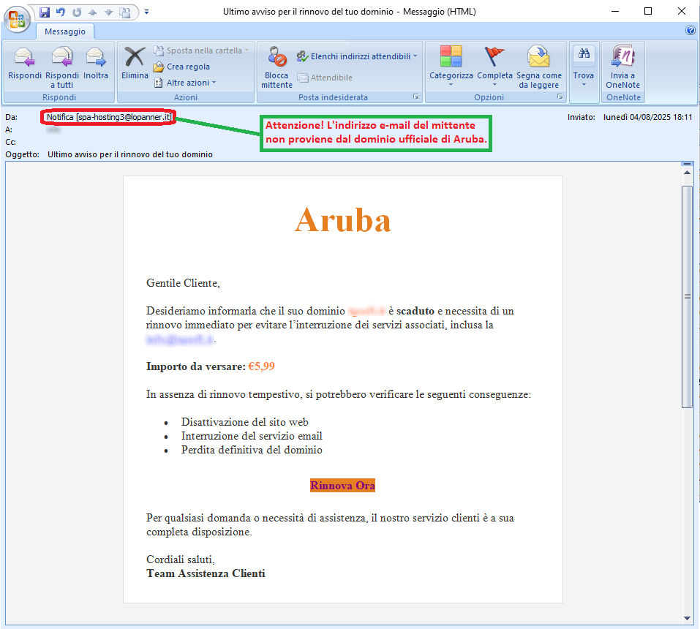
Task: Click the 'Posta indesiderata' group label
Action: pyautogui.click(x=333, y=97)
